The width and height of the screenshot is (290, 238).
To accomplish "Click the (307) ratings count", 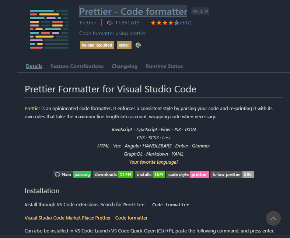I will [186, 23].
